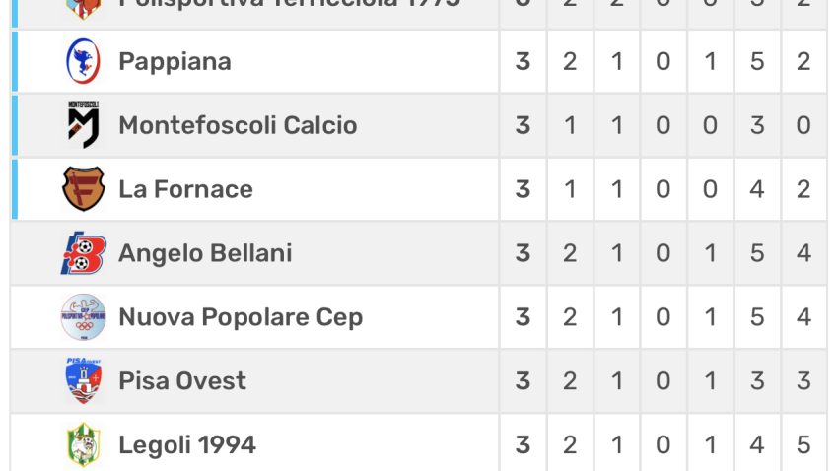This screenshot has height=471, width=838.
Task: Open the Montefoscoli Calcio logo
Action: [x=84, y=125]
